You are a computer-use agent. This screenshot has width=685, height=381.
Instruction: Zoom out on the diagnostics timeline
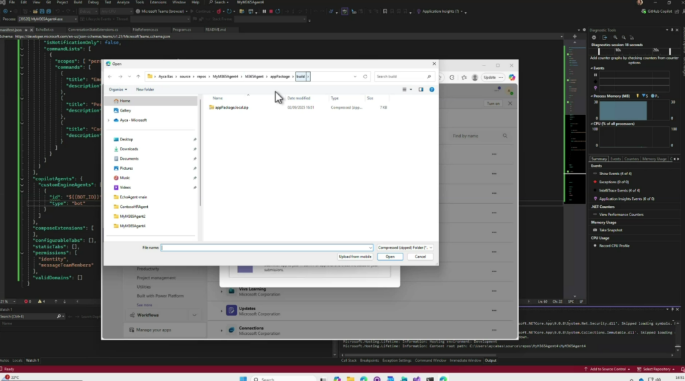click(x=623, y=37)
